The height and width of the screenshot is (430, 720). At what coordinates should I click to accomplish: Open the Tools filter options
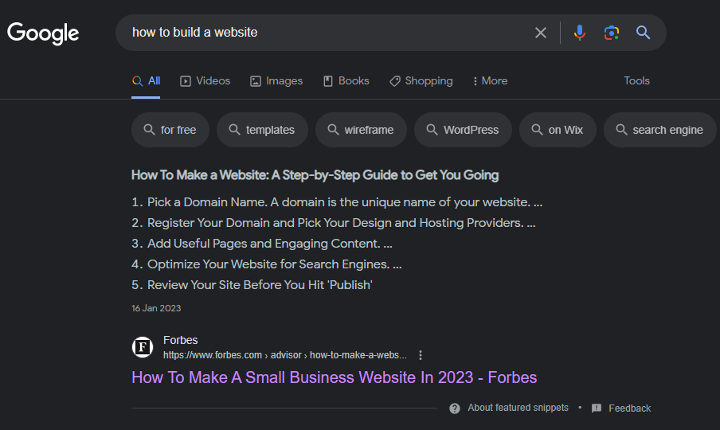(636, 81)
